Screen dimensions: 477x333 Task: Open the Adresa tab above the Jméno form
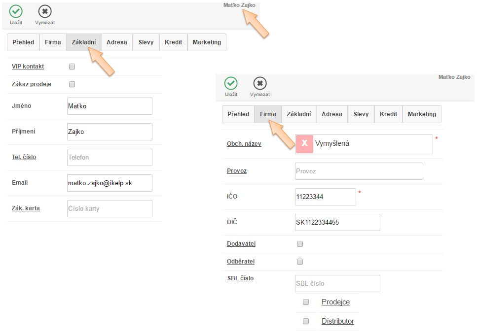click(x=117, y=42)
